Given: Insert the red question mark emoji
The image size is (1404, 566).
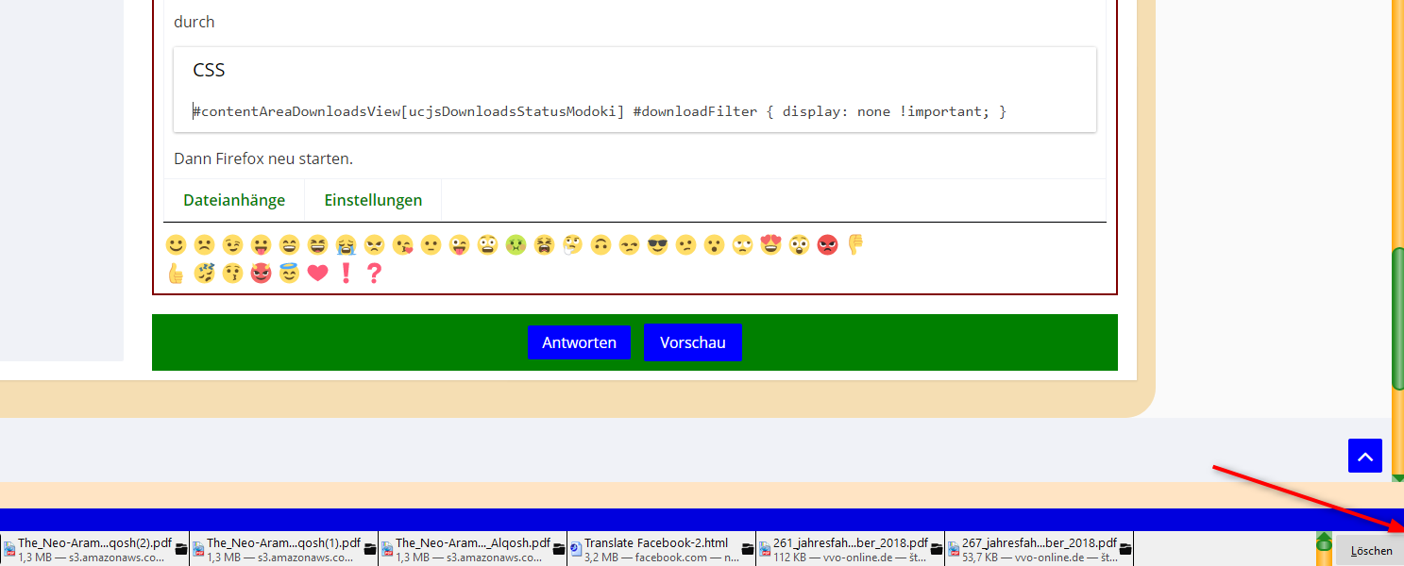Looking at the screenshot, I should pyautogui.click(x=374, y=274).
